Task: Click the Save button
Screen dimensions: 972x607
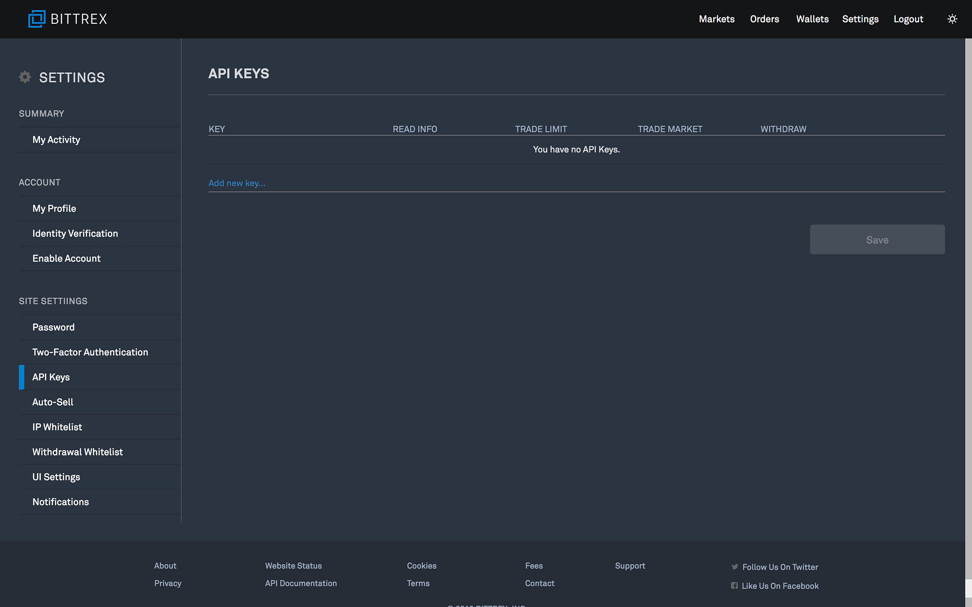Action: click(x=877, y=239)
